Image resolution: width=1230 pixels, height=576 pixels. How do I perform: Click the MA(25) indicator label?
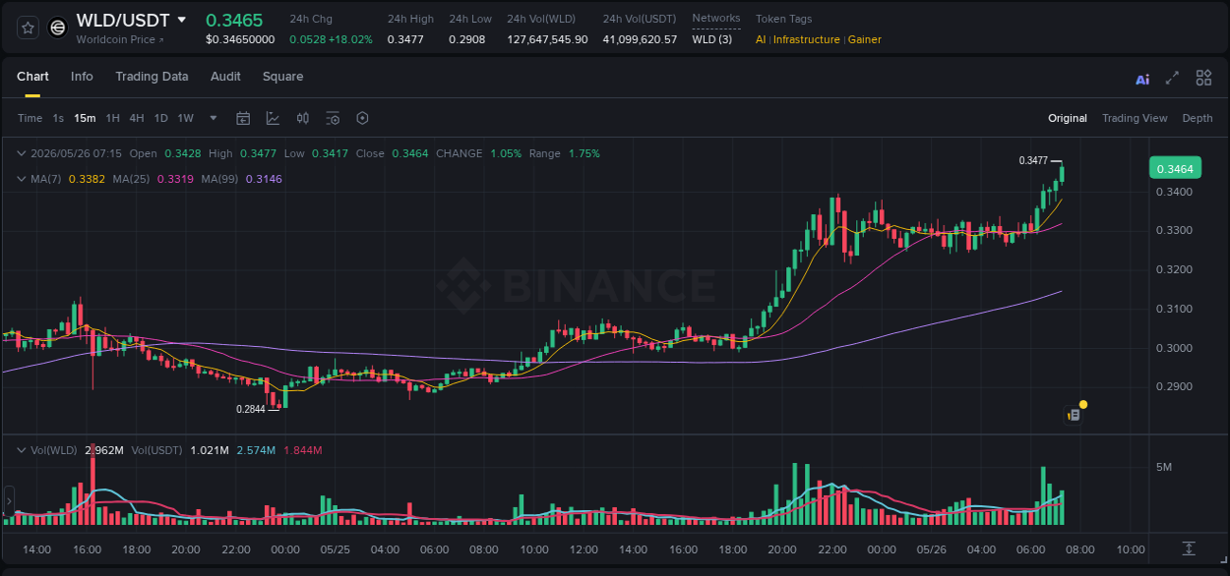pyautogui.click(x=131, y=179)
